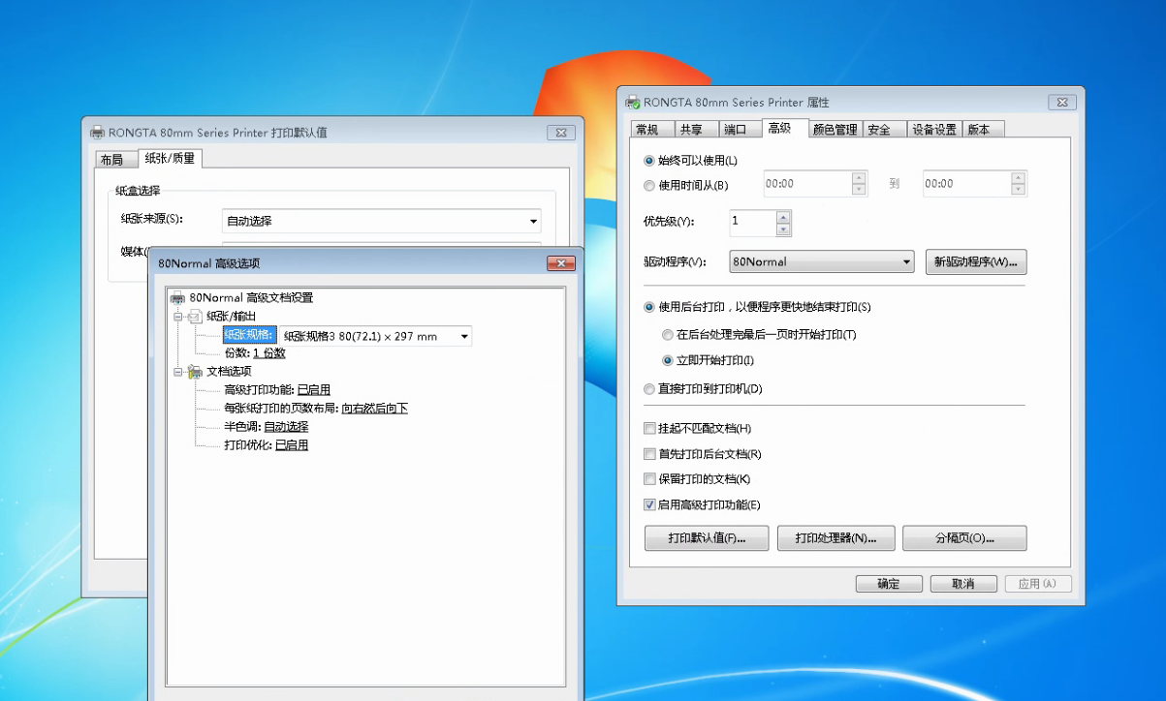Click 高级打印功能: 已启用 setting
This screenshot has height=701, width=1166.
point(276,390)
